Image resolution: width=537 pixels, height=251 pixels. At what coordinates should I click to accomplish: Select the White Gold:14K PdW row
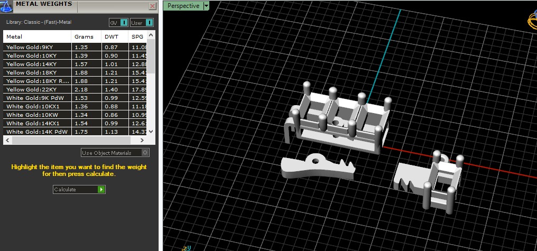coord(75,132)
